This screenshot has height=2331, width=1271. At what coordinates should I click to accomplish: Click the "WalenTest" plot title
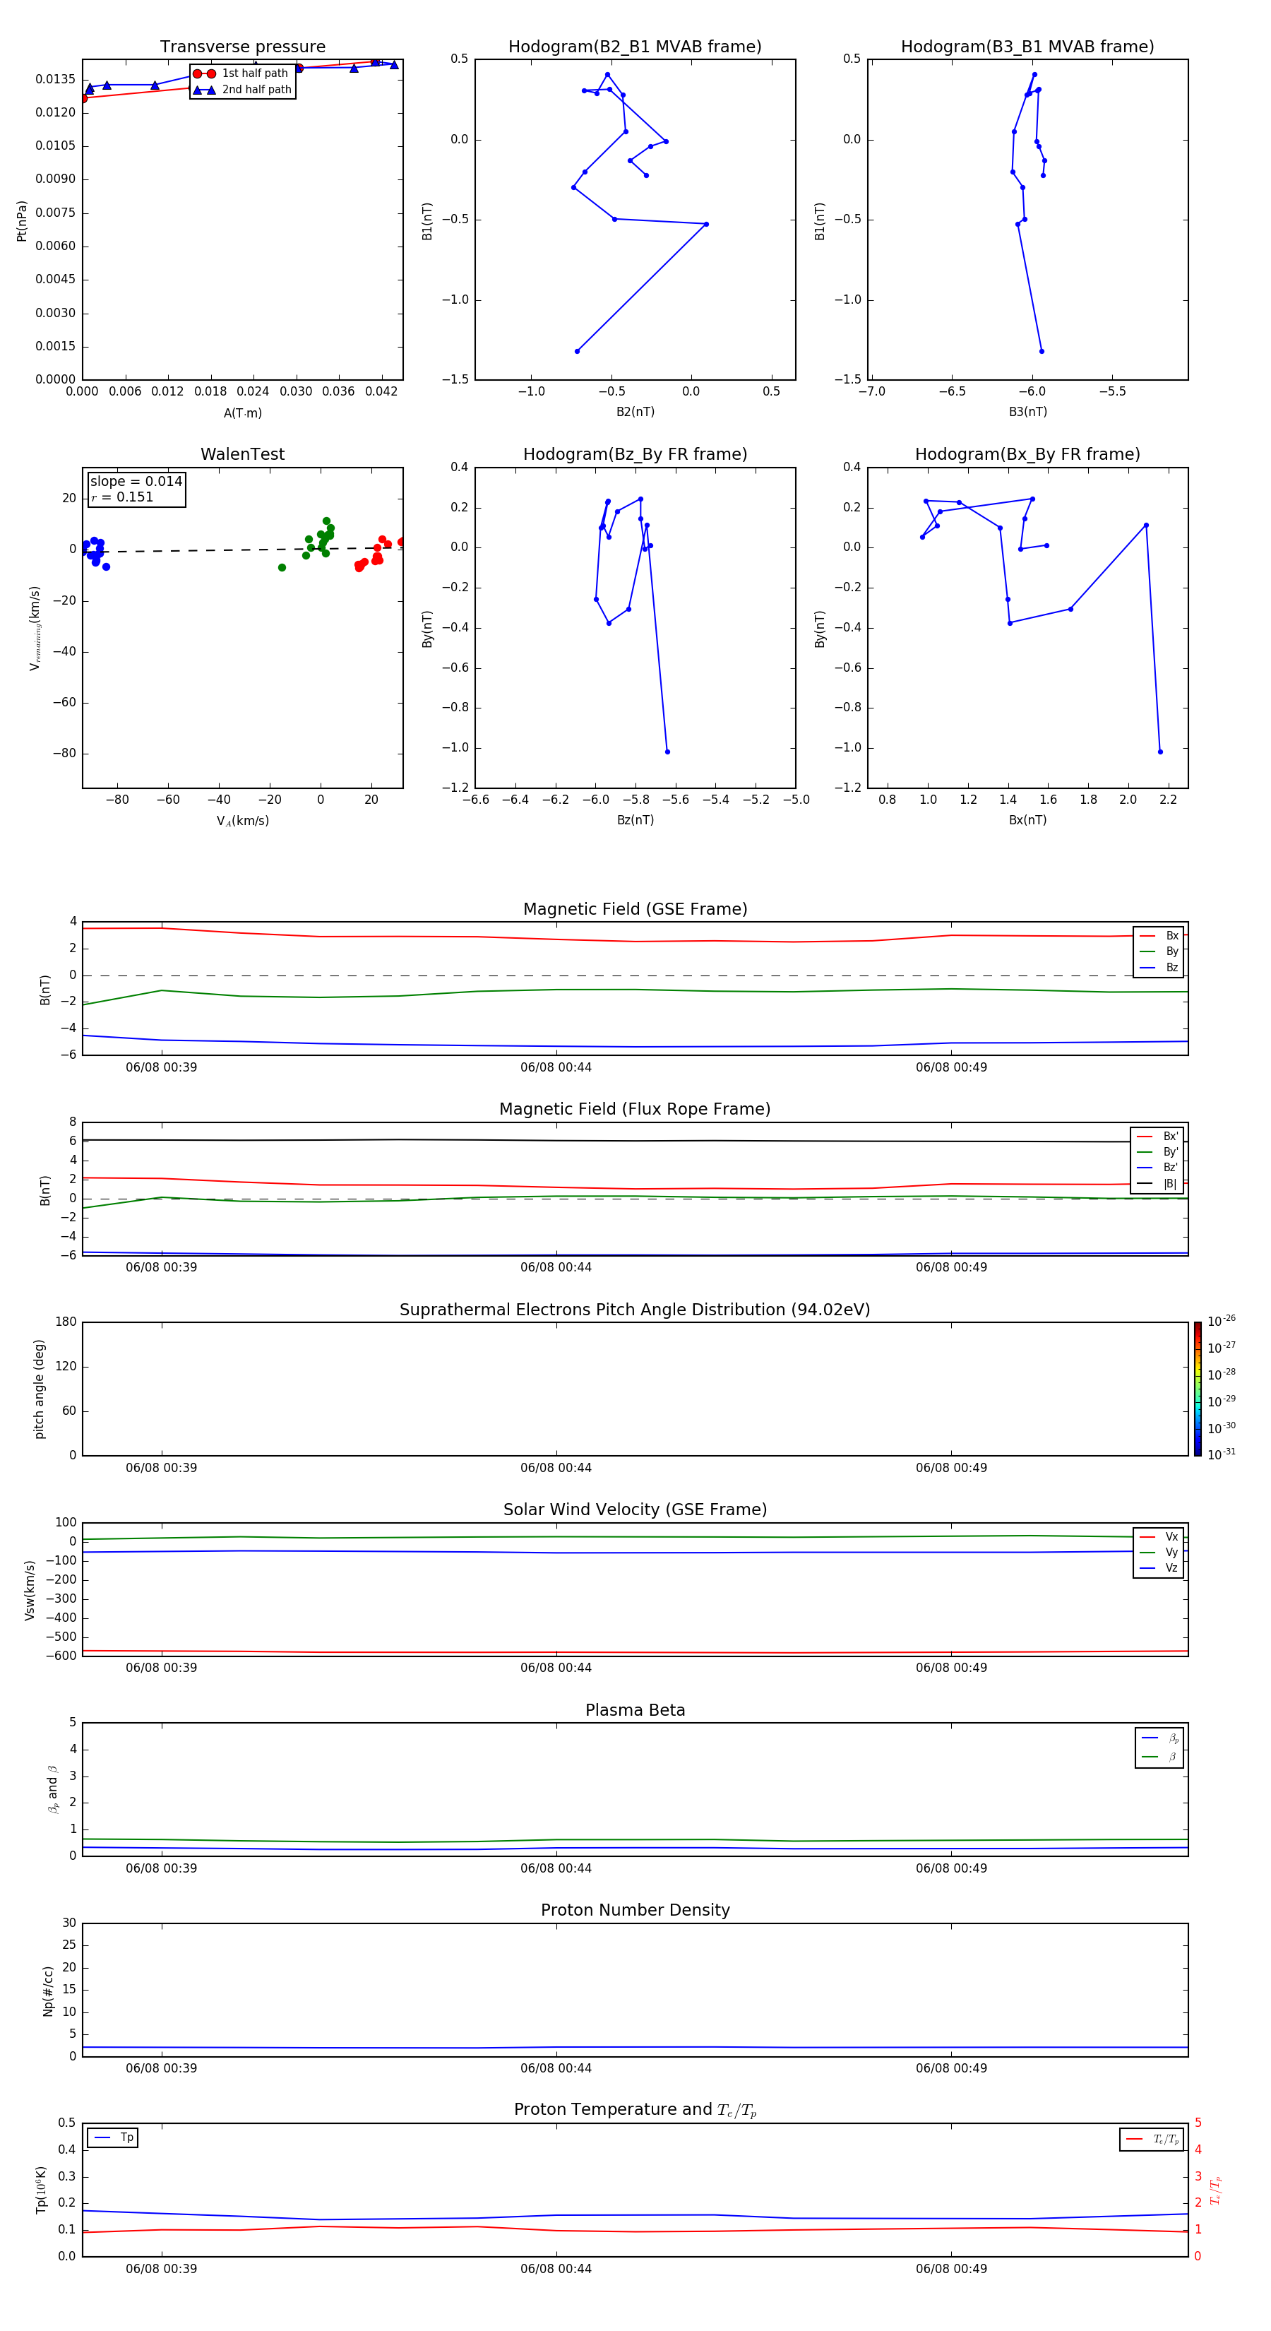[x=242, y=454]
